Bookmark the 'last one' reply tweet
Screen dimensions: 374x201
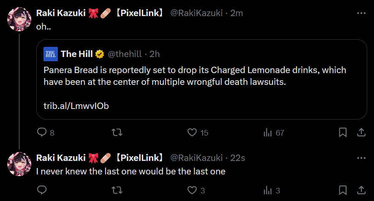[x=343, y=190]
